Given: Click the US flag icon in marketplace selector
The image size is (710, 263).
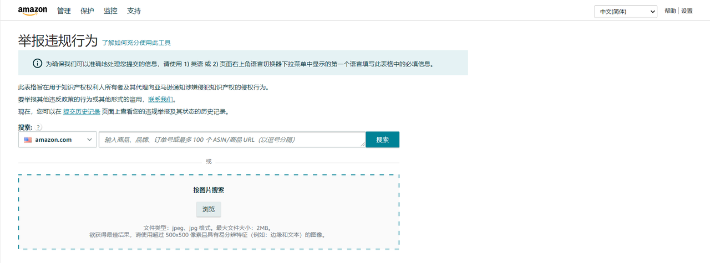Looking at the screenshot, I should pos(28,140).
